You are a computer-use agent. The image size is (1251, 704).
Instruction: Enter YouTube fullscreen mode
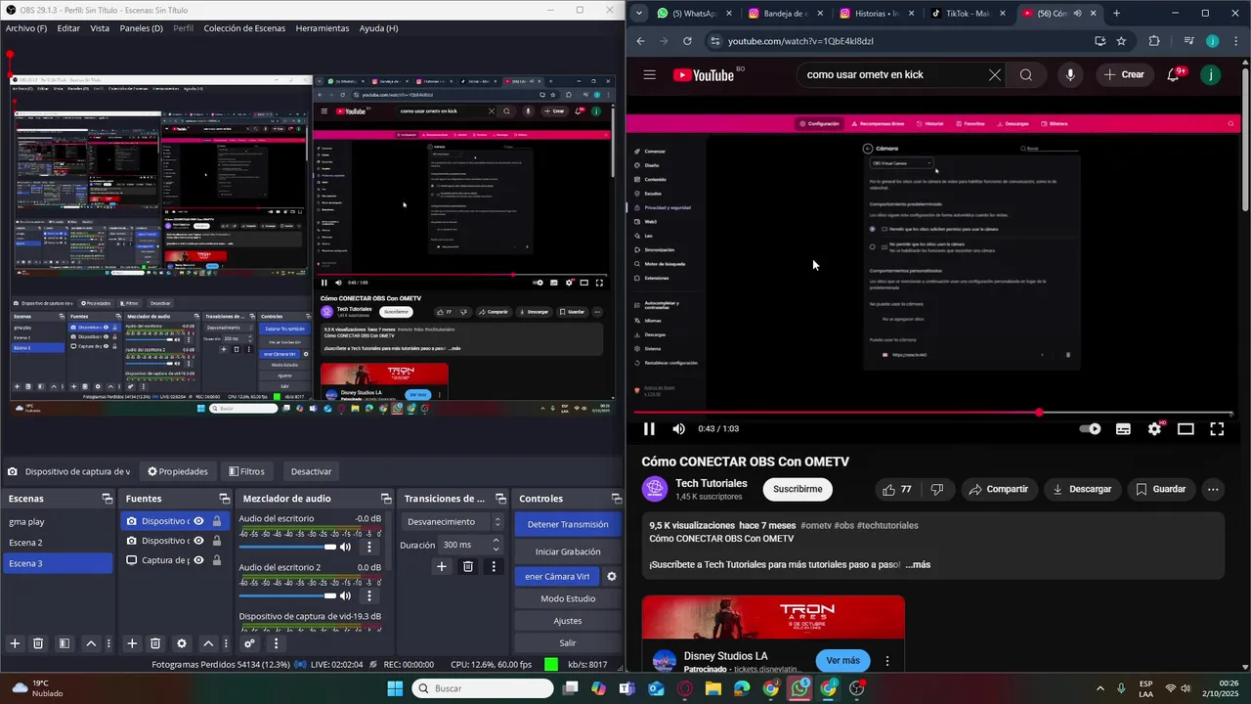click(1217, 428)
